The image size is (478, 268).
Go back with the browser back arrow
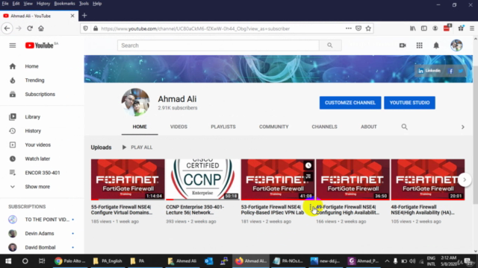(x=7, y=28)
